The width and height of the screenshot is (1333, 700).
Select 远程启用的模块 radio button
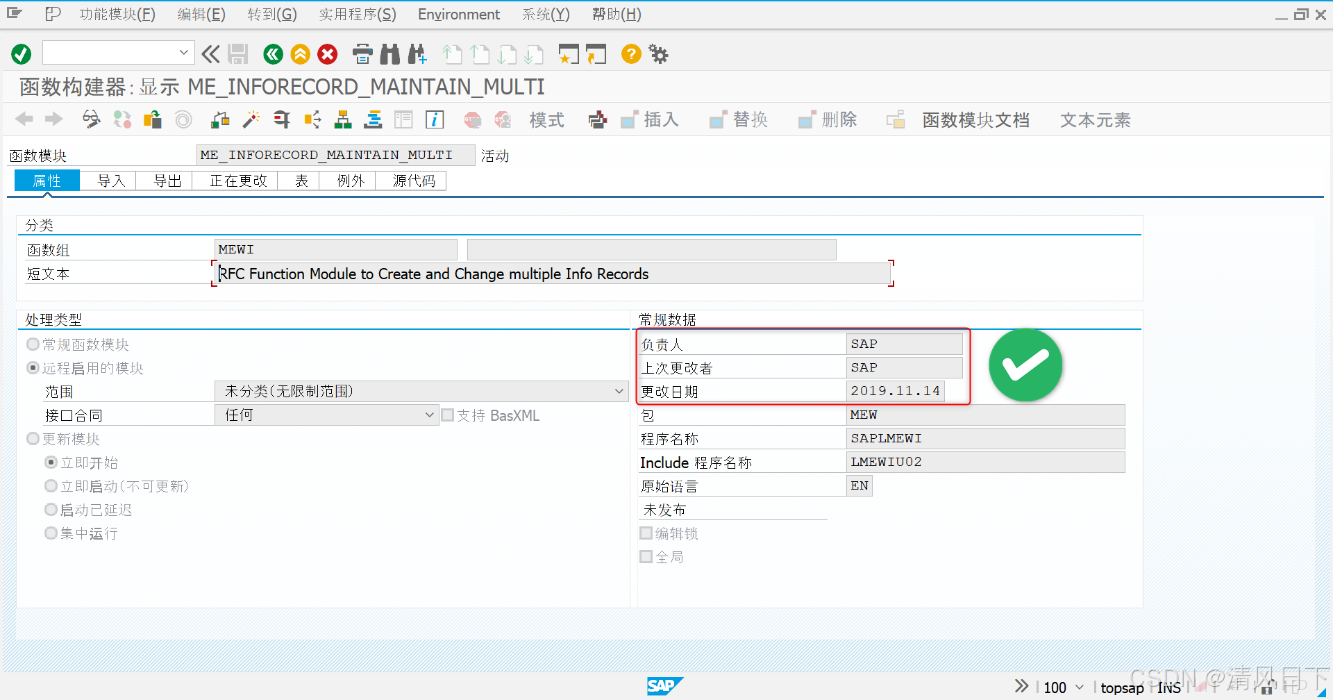[x=33, y=368]
